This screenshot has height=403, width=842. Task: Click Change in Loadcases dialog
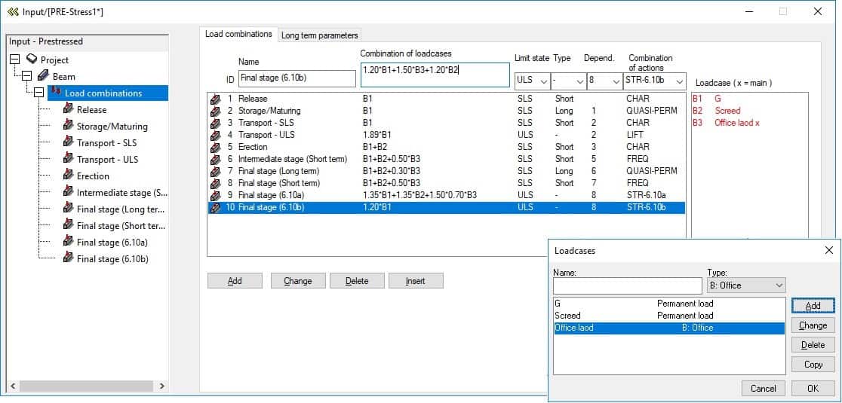pos(813,325)
